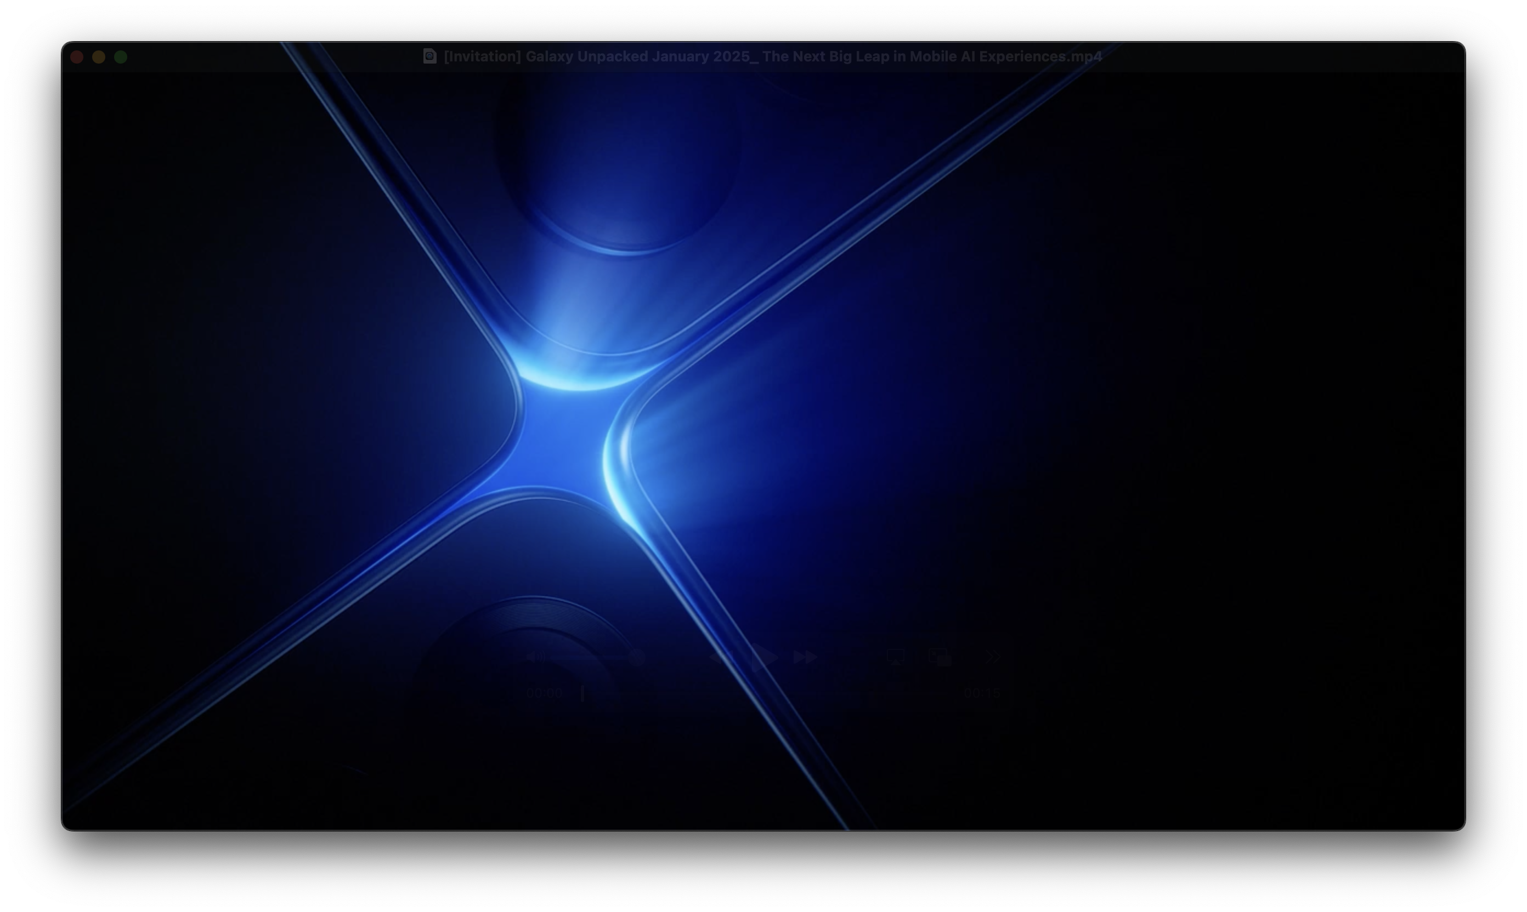1527x912 pixels.
Task: Enter full screen with green button
Action: point(121,57)
